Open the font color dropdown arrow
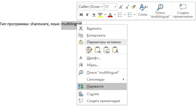 (x=115, y=14)
